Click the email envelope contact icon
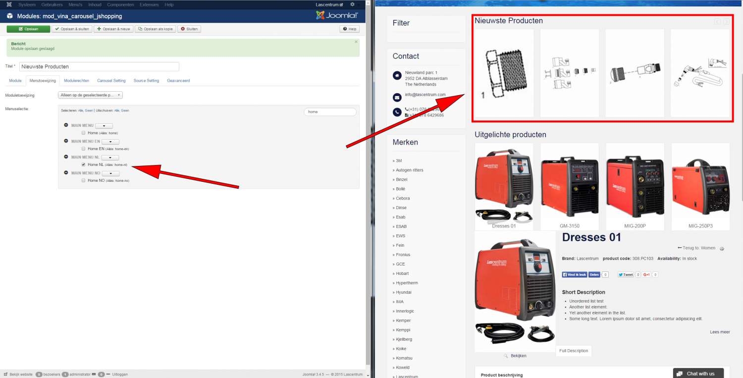The height and width of the screenshot is (378, 743). (397, 97)
